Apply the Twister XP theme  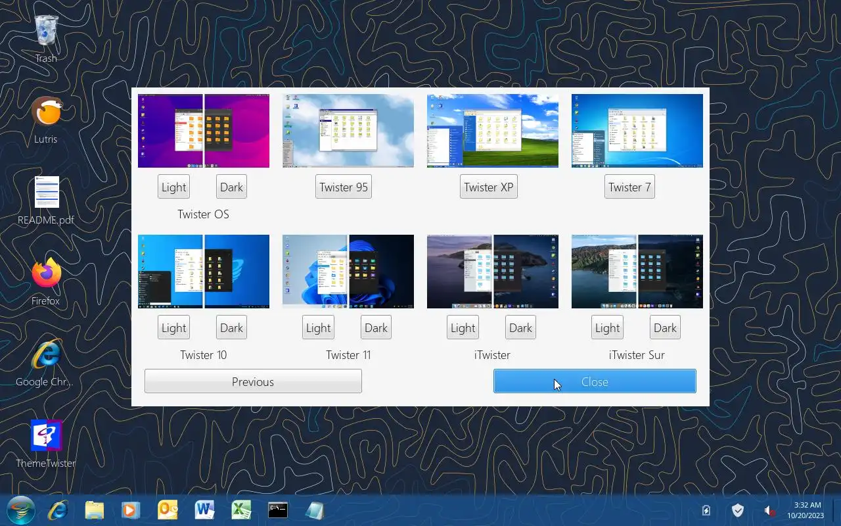(x=488, y=187)
